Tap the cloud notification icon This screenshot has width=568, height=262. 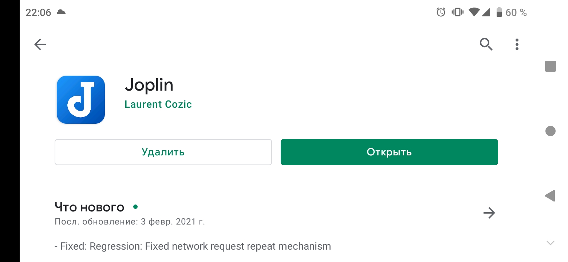coord(61,12)
